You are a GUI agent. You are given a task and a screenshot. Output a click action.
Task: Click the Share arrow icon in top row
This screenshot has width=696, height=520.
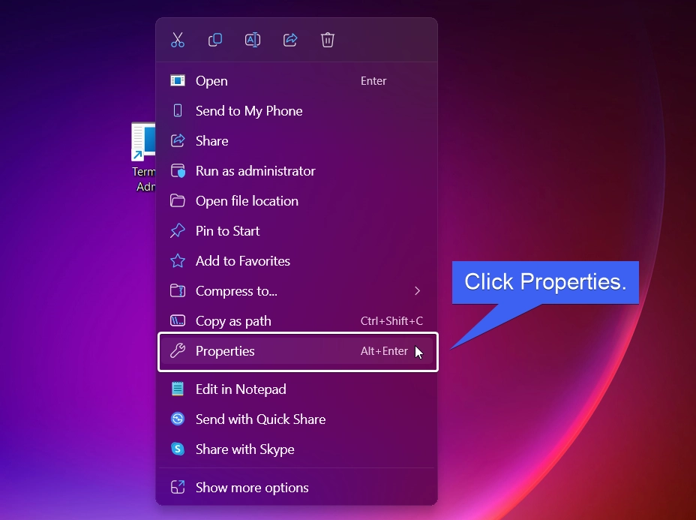290,40
